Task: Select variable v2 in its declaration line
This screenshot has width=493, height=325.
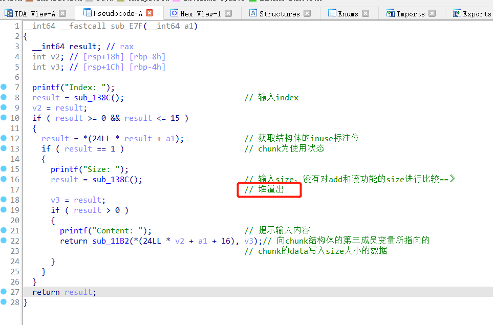Action: pos(55,57)
